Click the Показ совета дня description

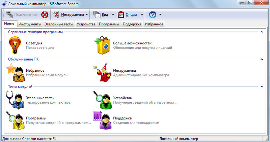click(x=40, y=48)
